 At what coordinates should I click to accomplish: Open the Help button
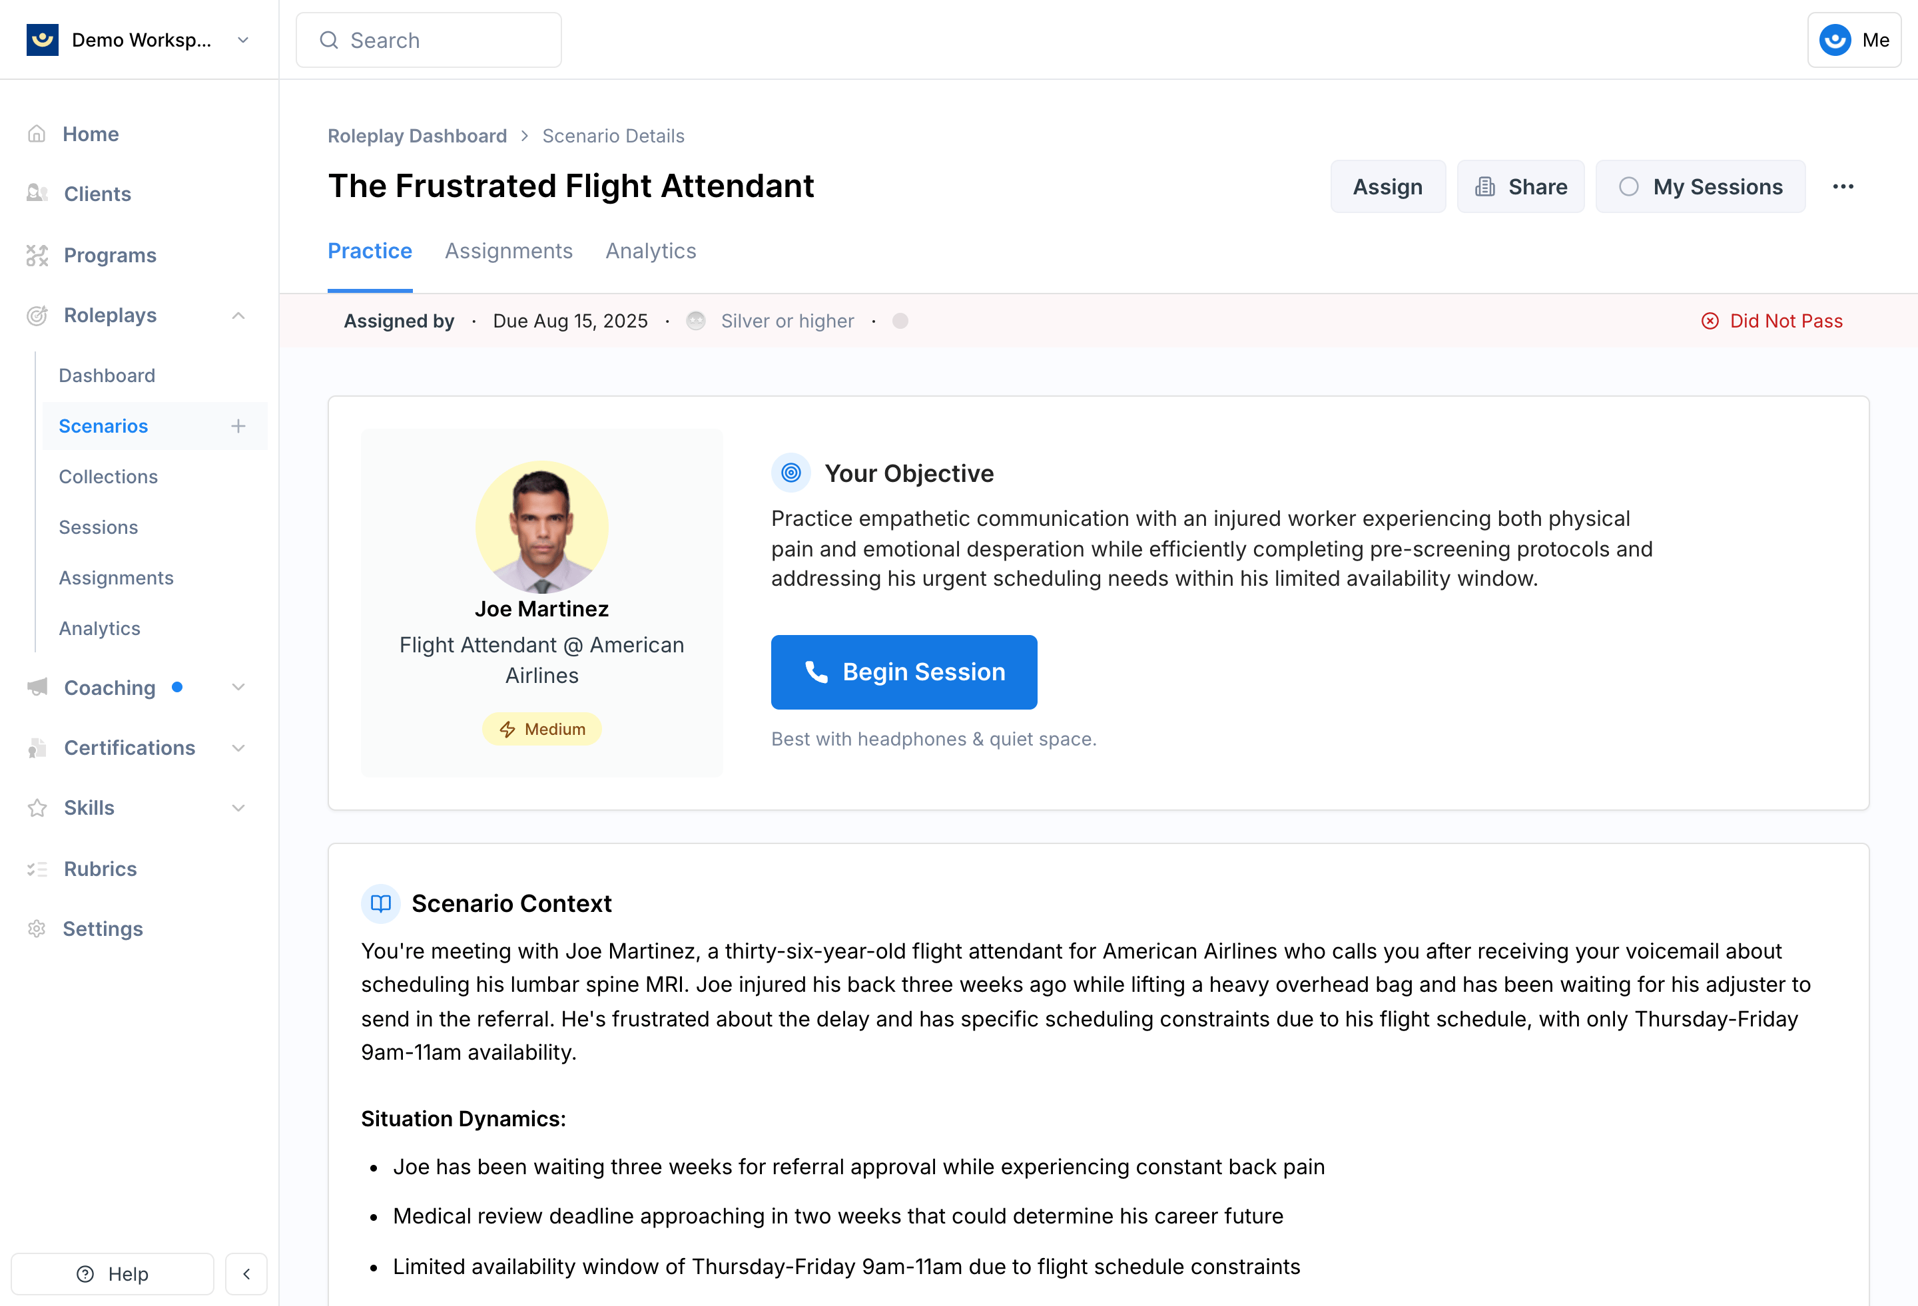(x=113, y=1274)
